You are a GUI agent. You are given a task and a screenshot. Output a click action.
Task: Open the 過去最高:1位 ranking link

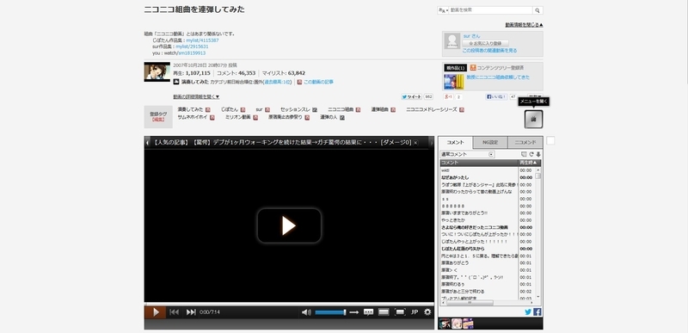[277, 82]
